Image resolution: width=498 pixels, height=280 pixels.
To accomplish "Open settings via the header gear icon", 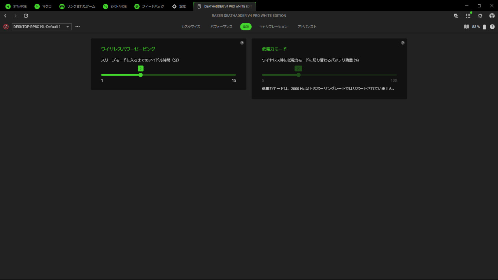I will coord(480,16).
